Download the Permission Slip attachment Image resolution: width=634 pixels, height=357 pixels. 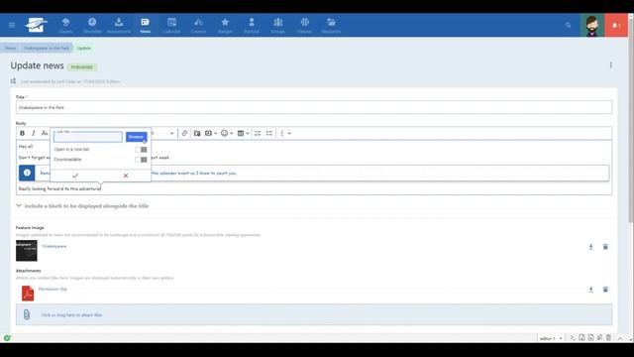click(x=590, y=290)
